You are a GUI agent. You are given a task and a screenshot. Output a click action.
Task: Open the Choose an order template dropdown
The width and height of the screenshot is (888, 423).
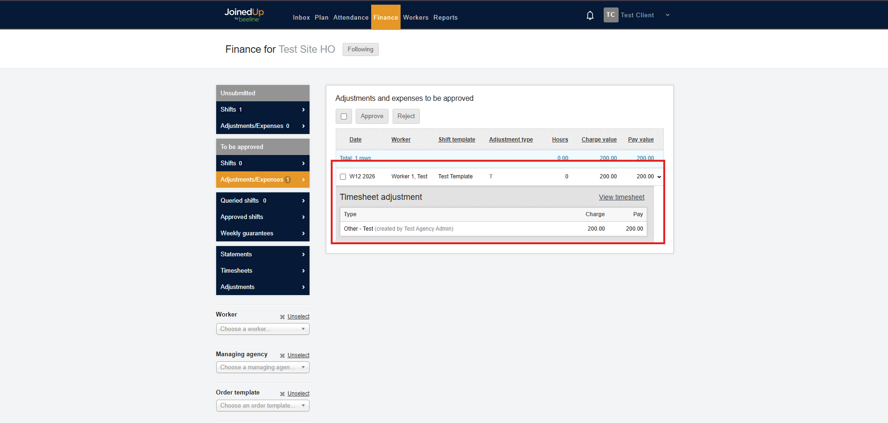pos(262,406)
